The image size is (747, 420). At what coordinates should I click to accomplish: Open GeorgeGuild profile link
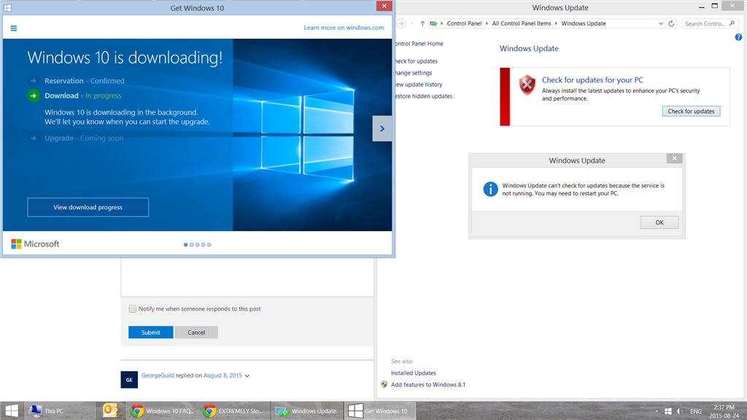(158, 376)
